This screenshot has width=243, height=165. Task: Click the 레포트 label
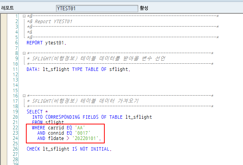coord(8,8)
